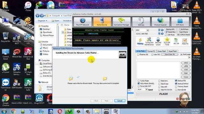The image size is (204, 114).
Task: Open Tuning and Maintenance tools
Action: pyautogui.click(x=149, y=41)
